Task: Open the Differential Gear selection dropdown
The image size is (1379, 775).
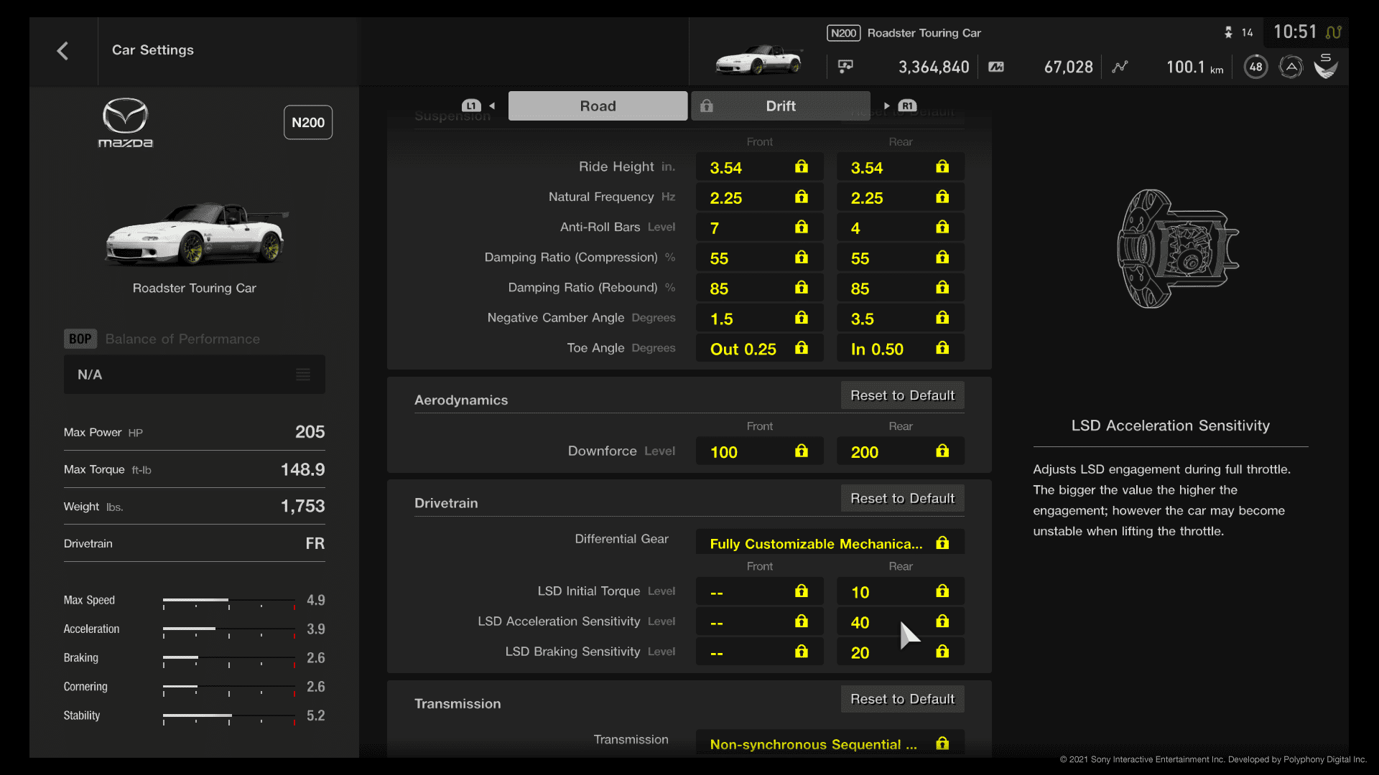Action: pos(830,543)
